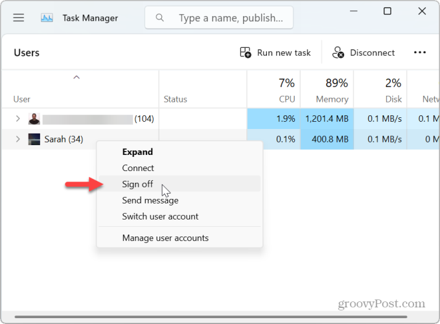Image resolution: width=440 pixels, height=324 pixels.
Task: Click the 1,201.4 MB memory cell
Action: (327, 119)
